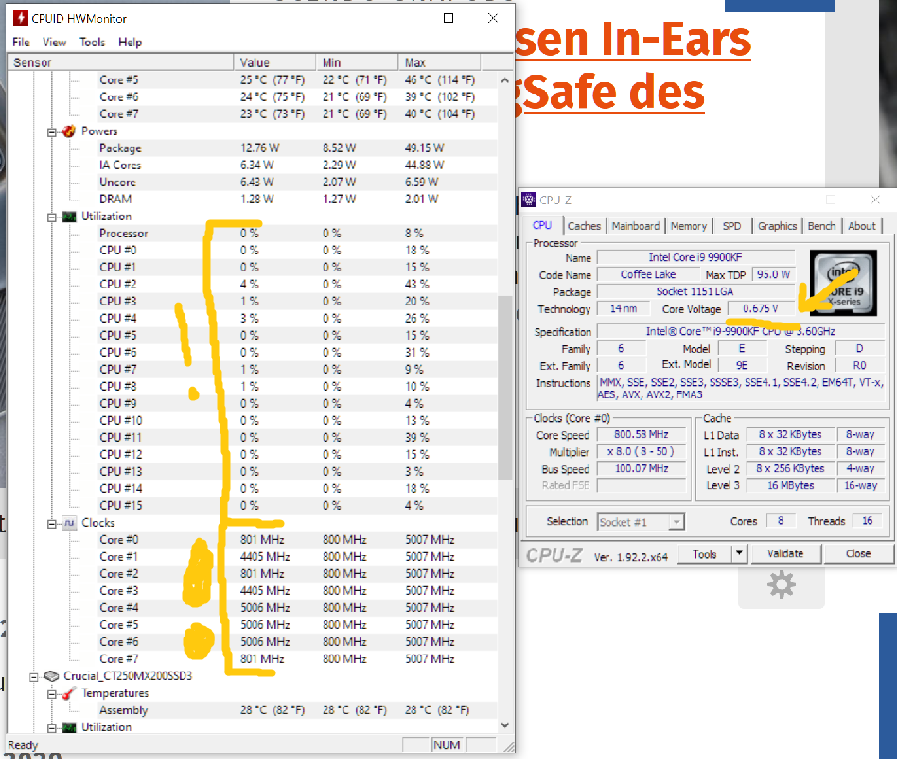Click the Min column header
The image size is (897, 768).
(x=357, y=62)
